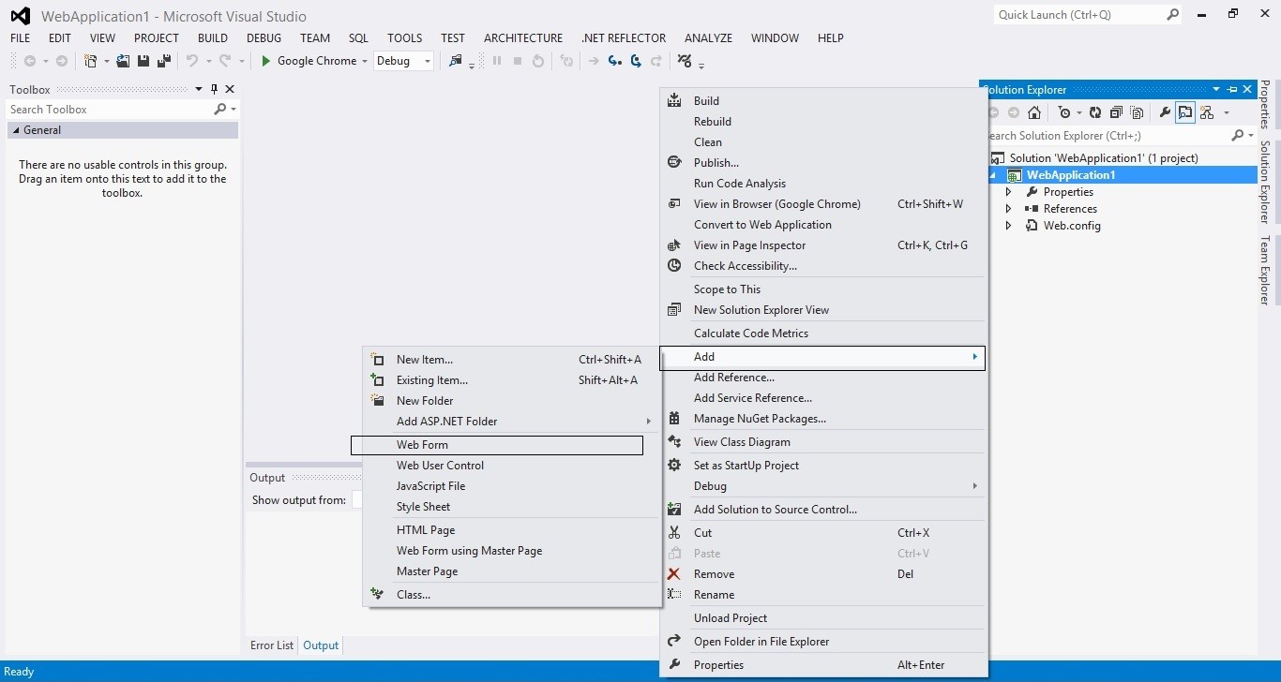The height and width of the screenshot is (682, 1281).
Task: Toggle Preview Selected Items in Solution Explorer
Action: 1185,112
